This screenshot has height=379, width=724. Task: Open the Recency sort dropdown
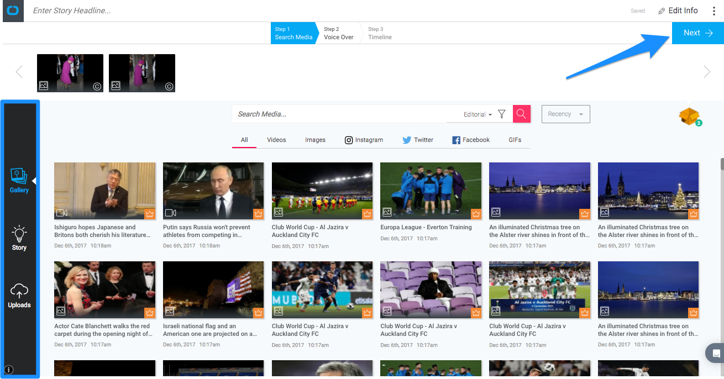566,114
